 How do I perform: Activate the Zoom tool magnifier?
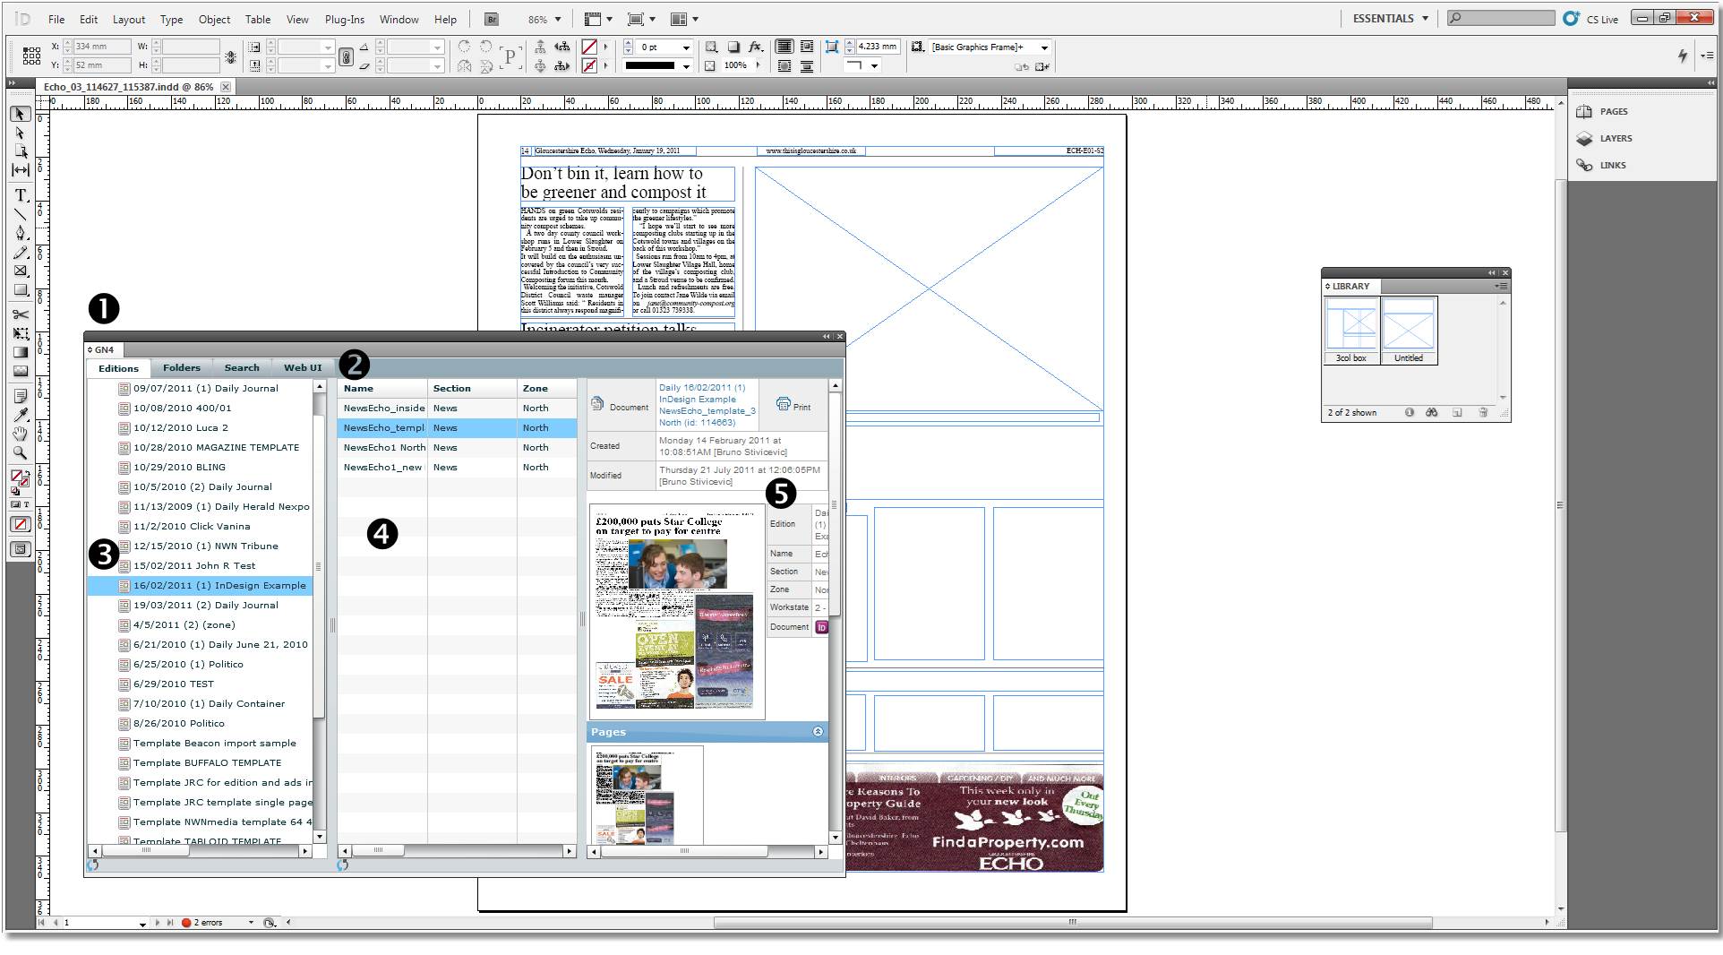point(20,452)
